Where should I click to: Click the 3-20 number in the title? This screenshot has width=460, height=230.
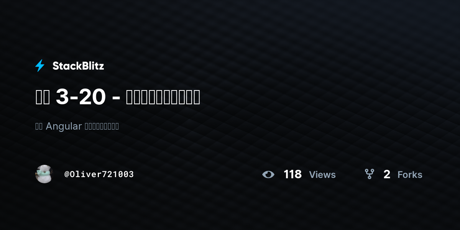pyautogui.click(x=80, y=97)
